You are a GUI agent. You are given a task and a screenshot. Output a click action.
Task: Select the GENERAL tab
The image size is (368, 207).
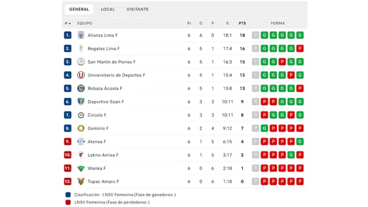tap(79, 9)
